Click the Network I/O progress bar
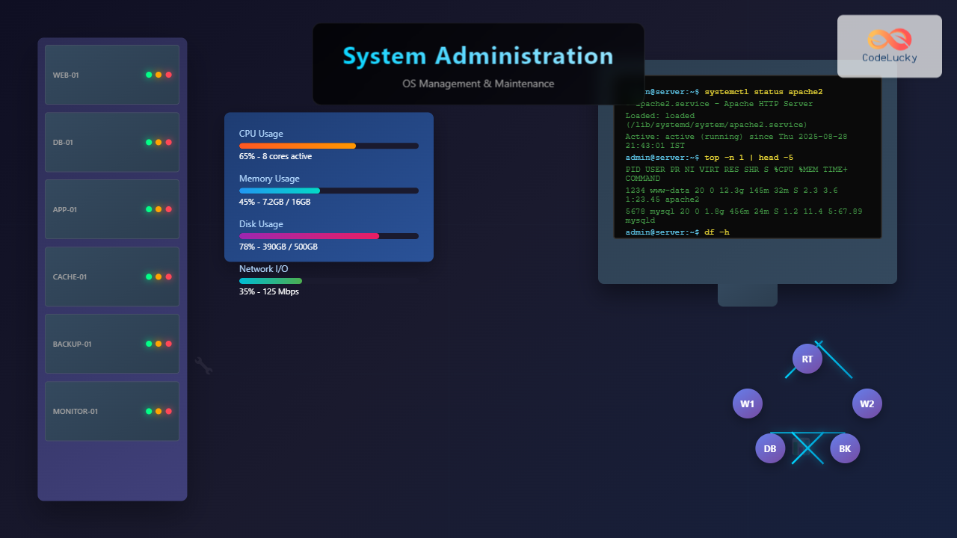 tap(271, 281)
